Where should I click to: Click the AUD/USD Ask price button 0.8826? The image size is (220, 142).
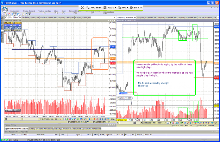[x=17, y=27]
